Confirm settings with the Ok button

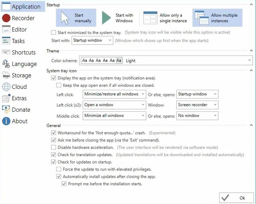(236, 198)
